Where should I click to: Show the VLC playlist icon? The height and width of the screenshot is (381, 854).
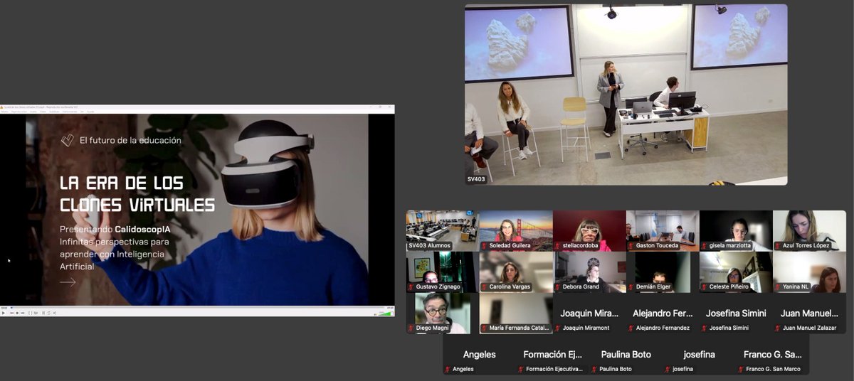click(x=43, y=313)
